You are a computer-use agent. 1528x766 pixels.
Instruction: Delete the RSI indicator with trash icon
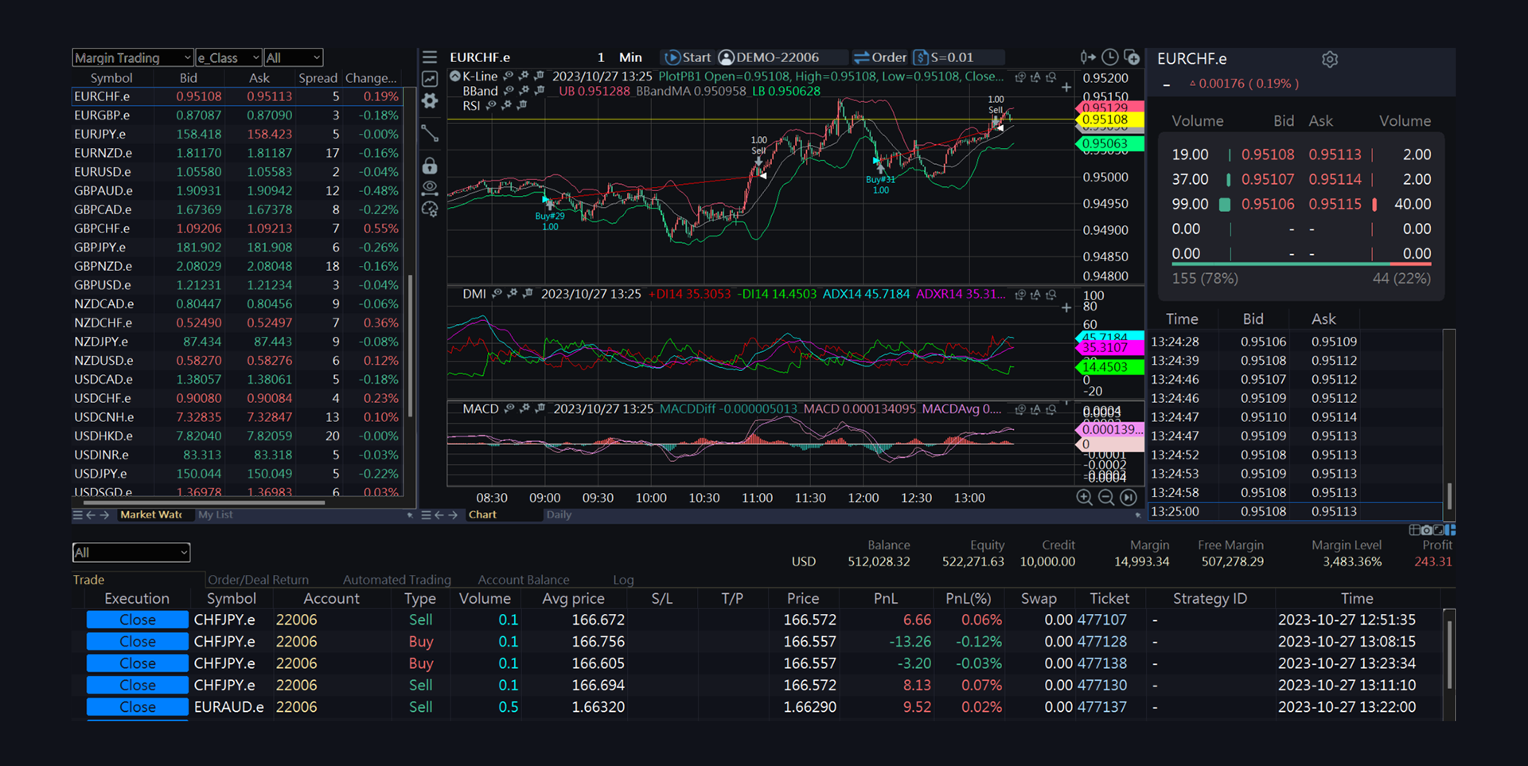pyautogui.click(x=521, y=105)
